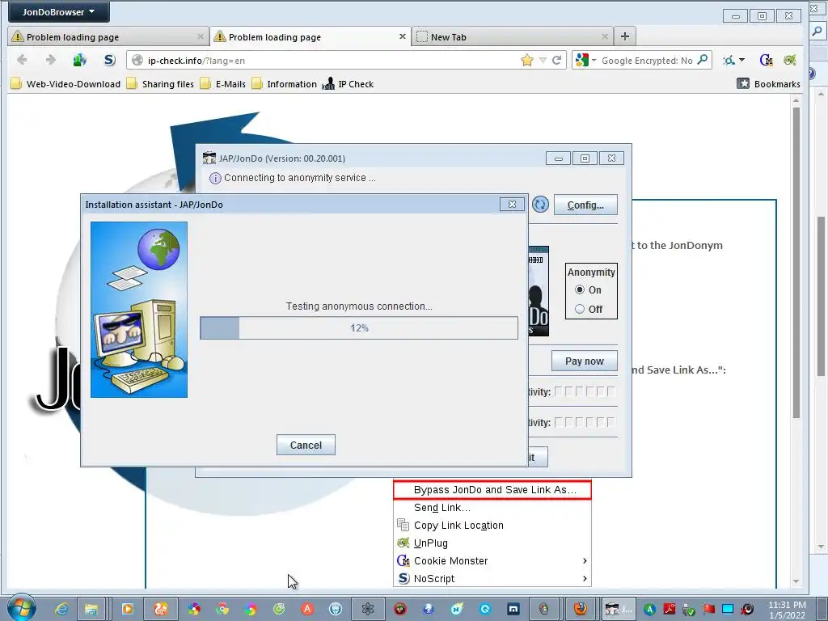Open the Firefox icon in the taskbar
The image size is (828, 621).
pos(581,609)
